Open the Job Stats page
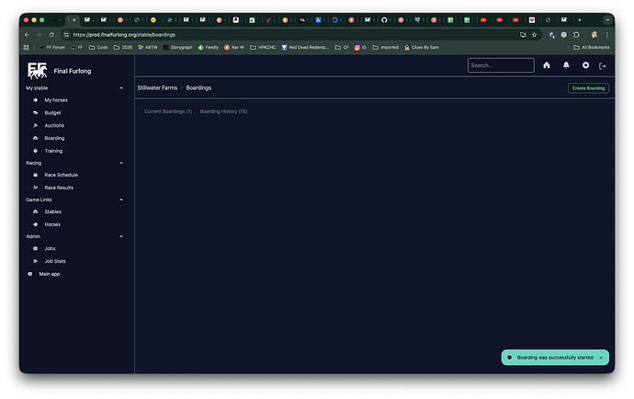 click(x=55, y=261)
